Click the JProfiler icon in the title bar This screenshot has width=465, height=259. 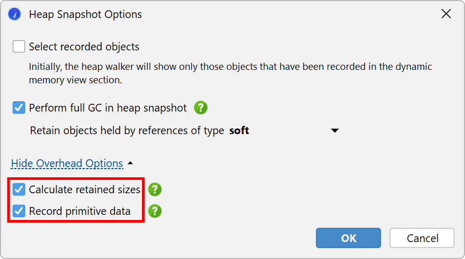click(x=14, y=14)
